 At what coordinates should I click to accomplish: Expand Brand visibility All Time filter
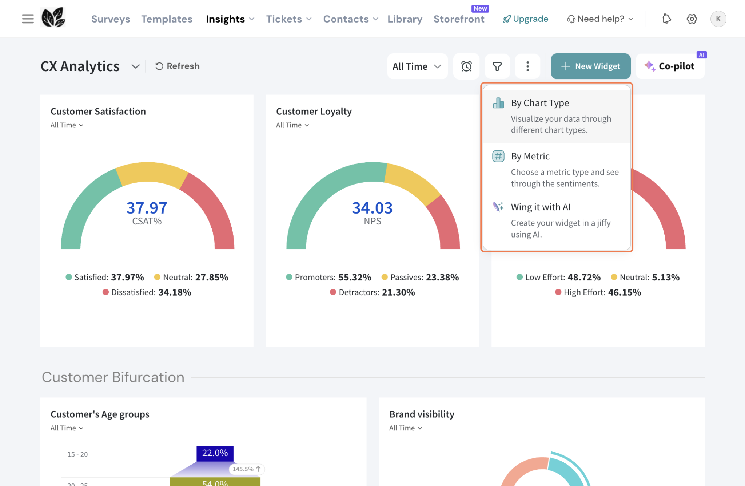406,428
